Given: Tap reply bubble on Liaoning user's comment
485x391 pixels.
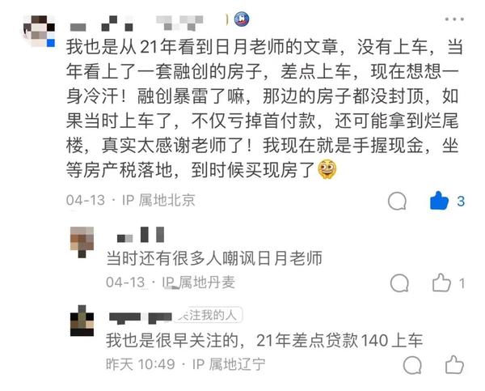Looking at the screenshot, I should click(x=412, y=365).
